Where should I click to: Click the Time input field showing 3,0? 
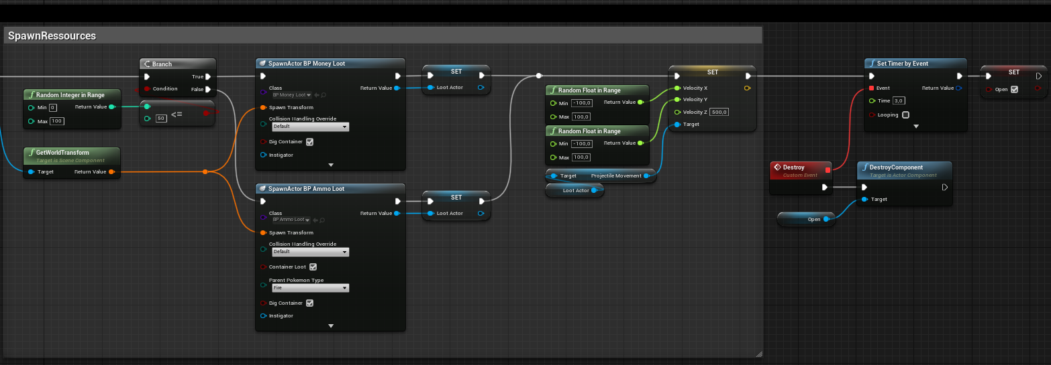tap(899, 100)
